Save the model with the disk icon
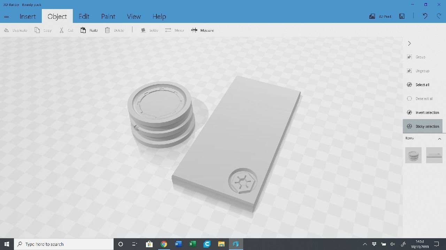The width and height of the screenshot is (446, 250). pos(402,16)
